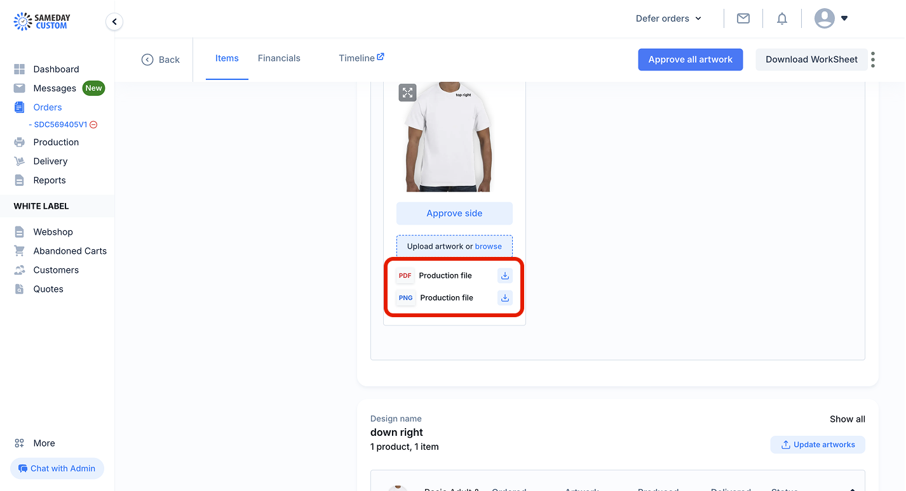Open the Defer orders dropdown
Screen dimensions: 906x491
coord(668,18)
